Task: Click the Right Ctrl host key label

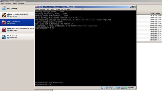Action: click(x=131, y=88)
